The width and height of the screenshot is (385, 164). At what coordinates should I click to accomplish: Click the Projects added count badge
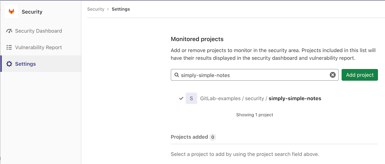(213, 137)
